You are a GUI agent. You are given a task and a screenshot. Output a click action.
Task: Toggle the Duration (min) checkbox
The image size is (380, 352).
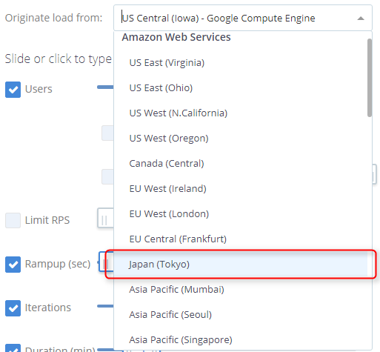13,348
